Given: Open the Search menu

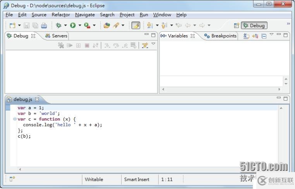Looking at the screenshot, I should [107, 15].
